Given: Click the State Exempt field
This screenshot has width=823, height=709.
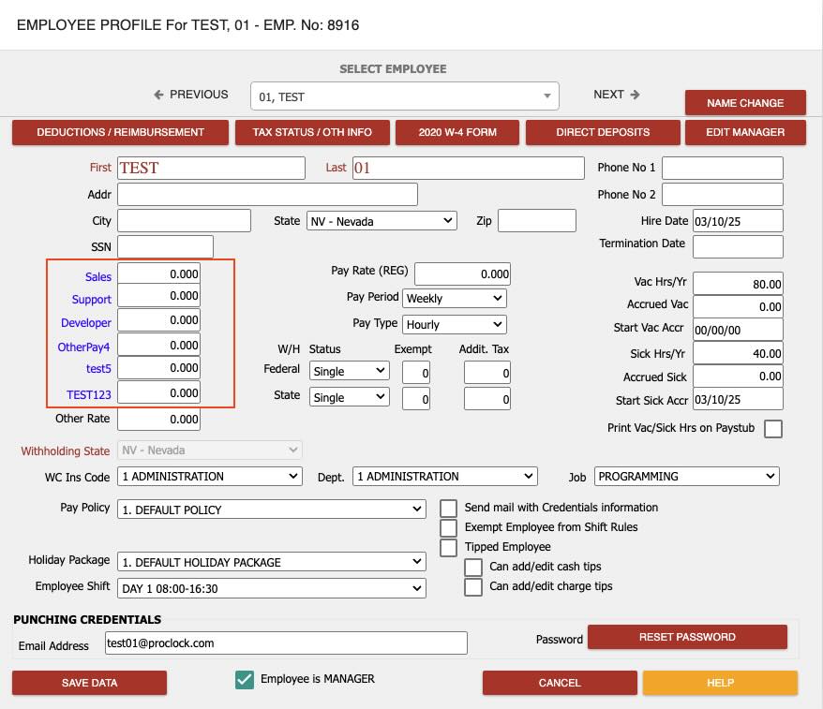Looking at the screenshot, I should [415, 399].
